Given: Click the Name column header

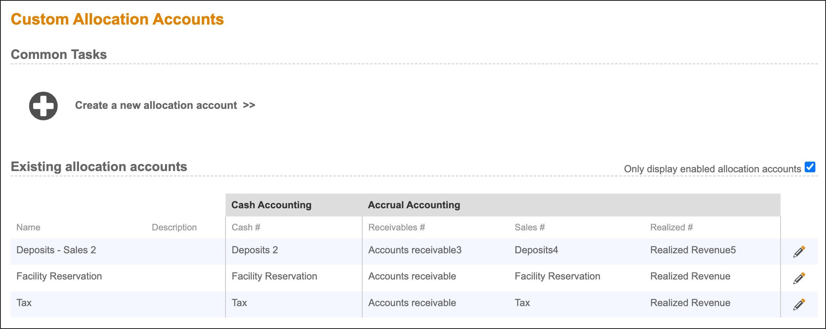Looking at the screenshot, I should tap(28, 228).
